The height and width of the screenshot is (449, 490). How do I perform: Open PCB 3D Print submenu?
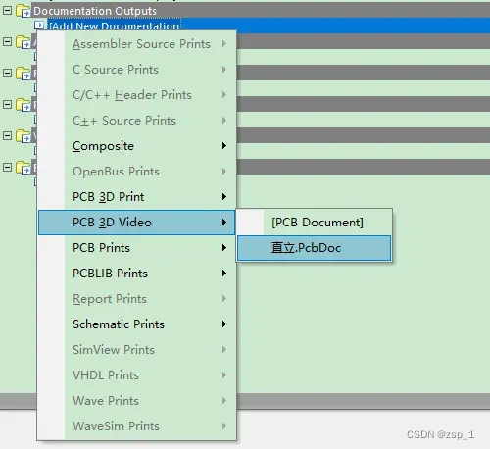click(x=137, y=197)
